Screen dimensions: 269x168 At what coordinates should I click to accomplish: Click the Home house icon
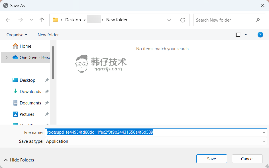[15, 46]
